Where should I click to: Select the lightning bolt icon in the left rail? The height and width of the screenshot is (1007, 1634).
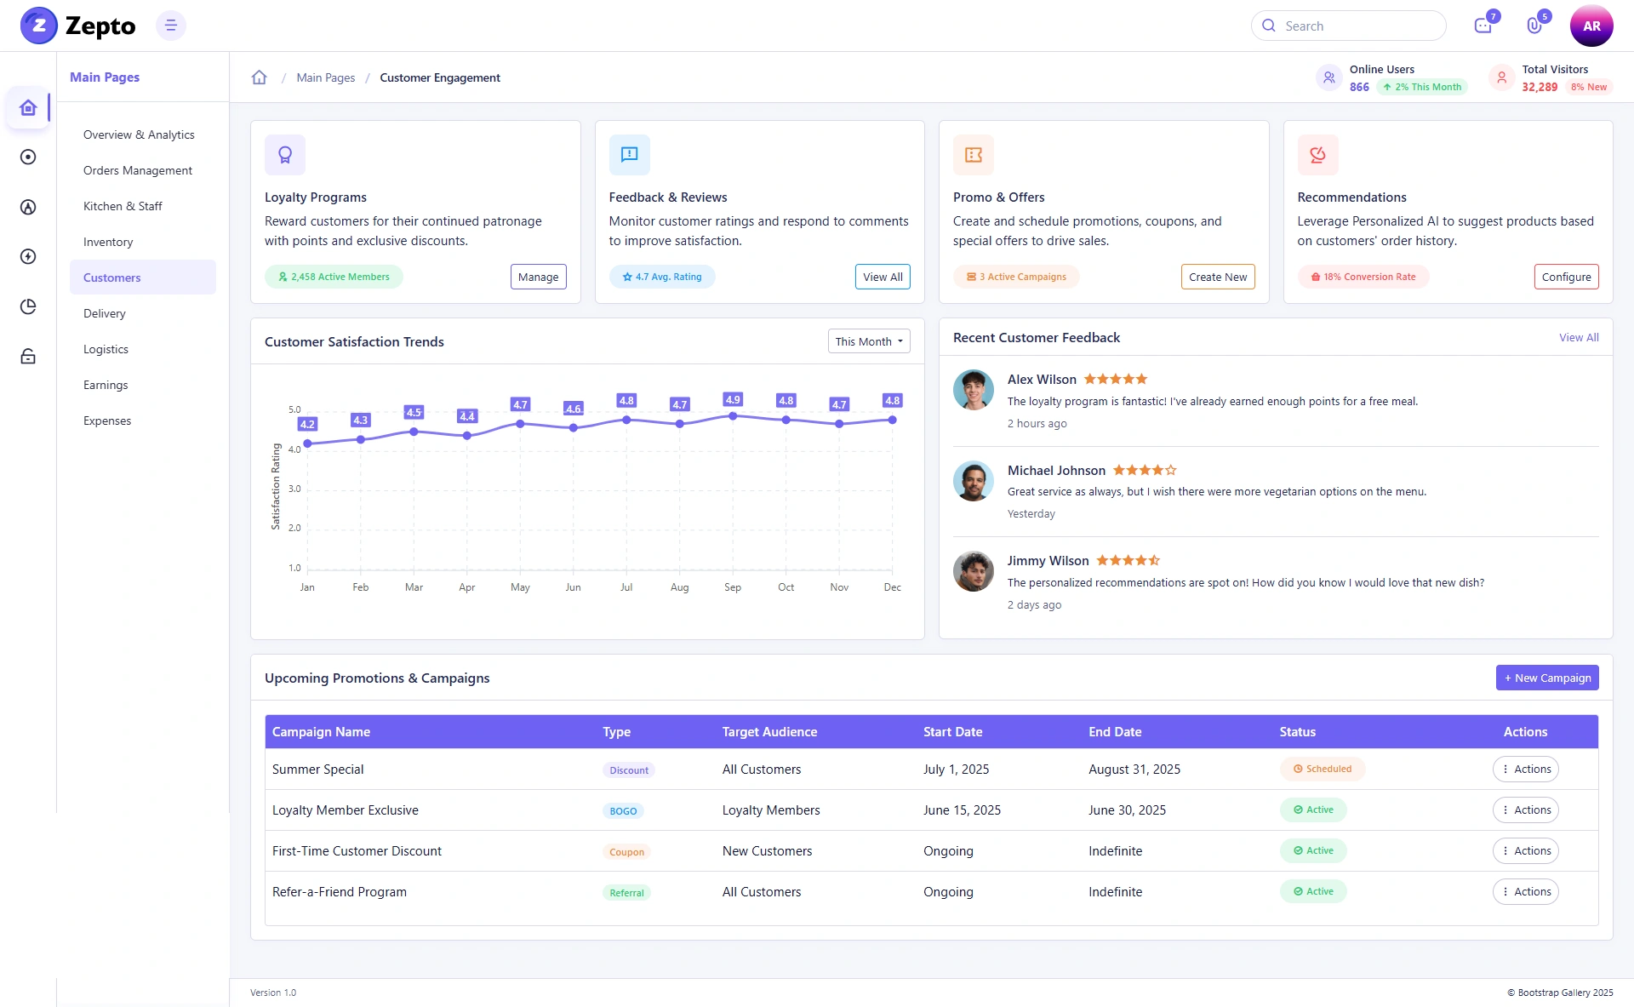coord(28,257)
